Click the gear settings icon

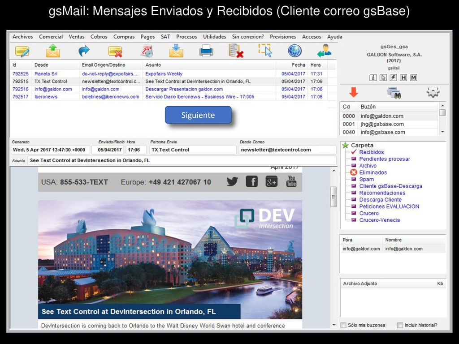tap(433, 92)
